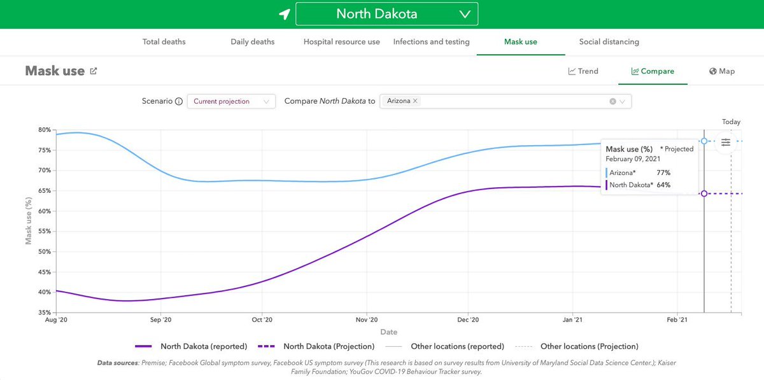Click the location arrow icon beside the state selector
This screenshot has height=380, width=764.
pos(285,13)
